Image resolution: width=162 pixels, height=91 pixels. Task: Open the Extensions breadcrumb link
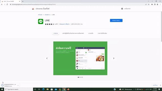click(x=47, y=15)
